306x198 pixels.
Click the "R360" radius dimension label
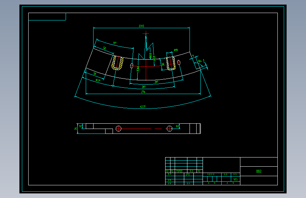tap(138, 69)
